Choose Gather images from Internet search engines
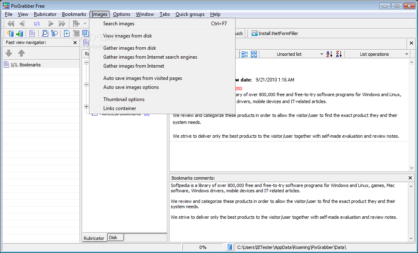The height and width of the screenshot is (253, 418). point(162,57)
